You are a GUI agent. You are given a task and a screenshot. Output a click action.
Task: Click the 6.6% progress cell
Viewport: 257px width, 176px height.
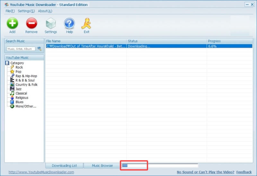click(x=230, y=46)
